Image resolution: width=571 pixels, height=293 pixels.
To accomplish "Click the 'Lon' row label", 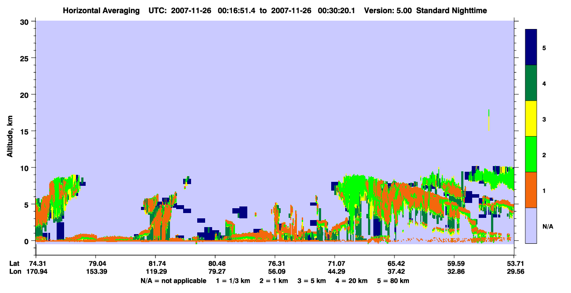I will [14, 271].
